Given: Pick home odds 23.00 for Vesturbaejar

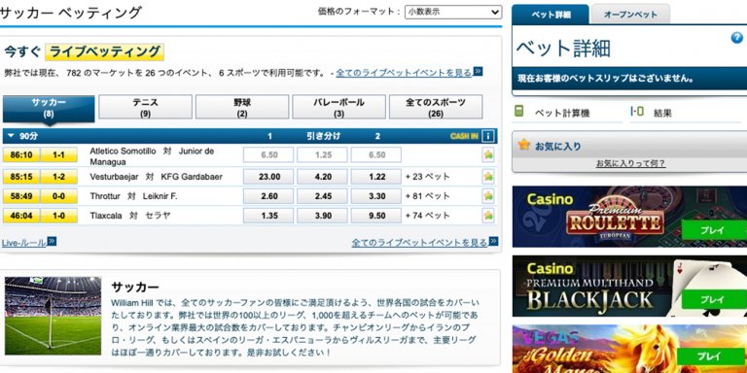Looking at the screenshot, I should (268, 177).
